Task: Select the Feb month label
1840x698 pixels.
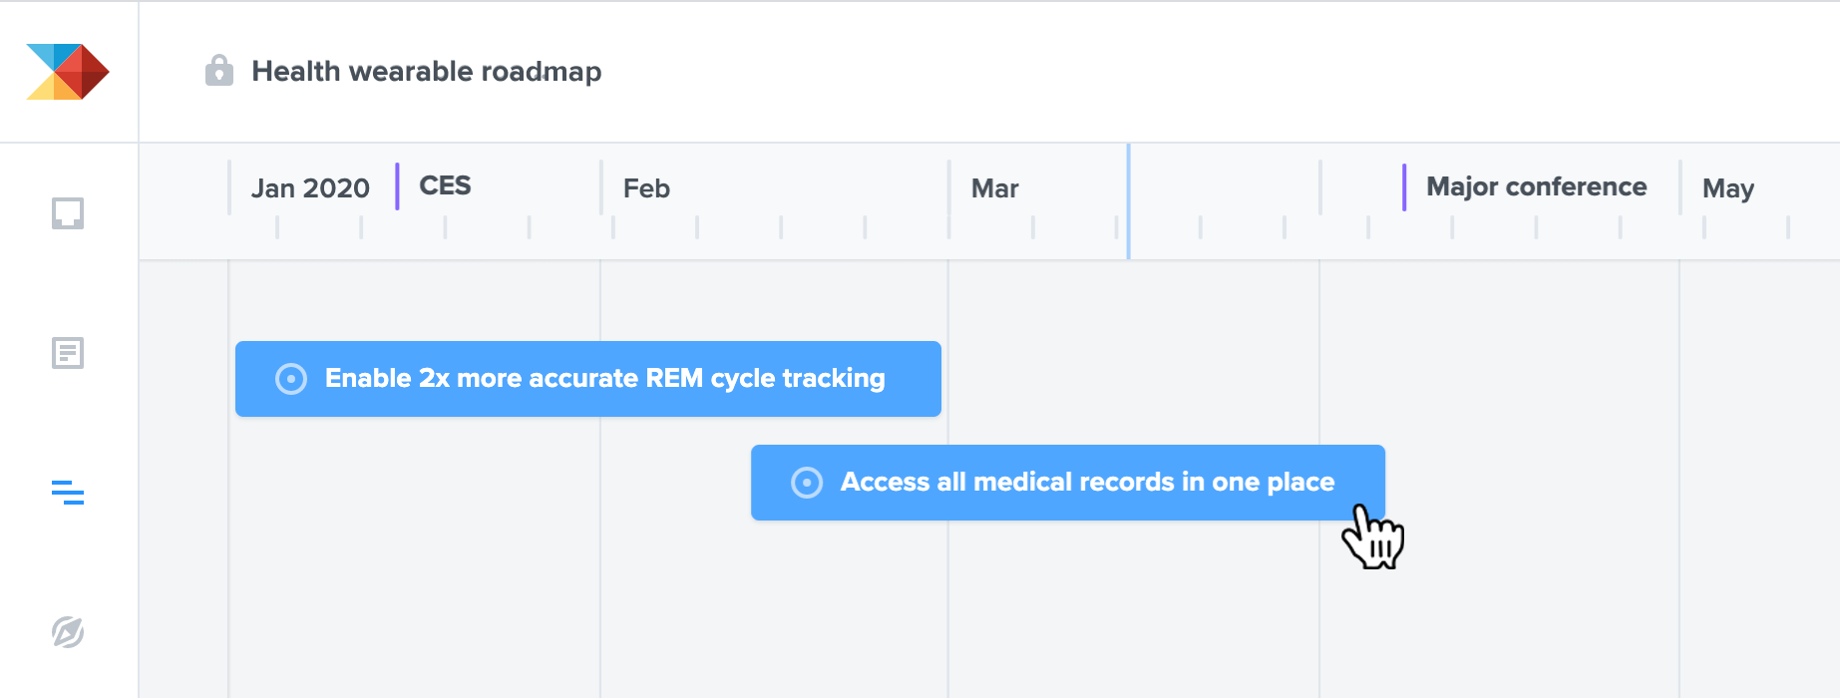Action: (x=646, y=188)
